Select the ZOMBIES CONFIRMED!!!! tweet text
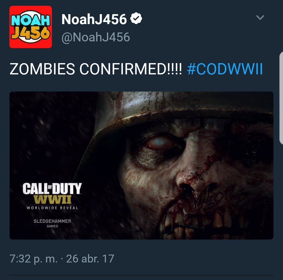This screenshot has height=280, width=283. [x=96, y=69]
